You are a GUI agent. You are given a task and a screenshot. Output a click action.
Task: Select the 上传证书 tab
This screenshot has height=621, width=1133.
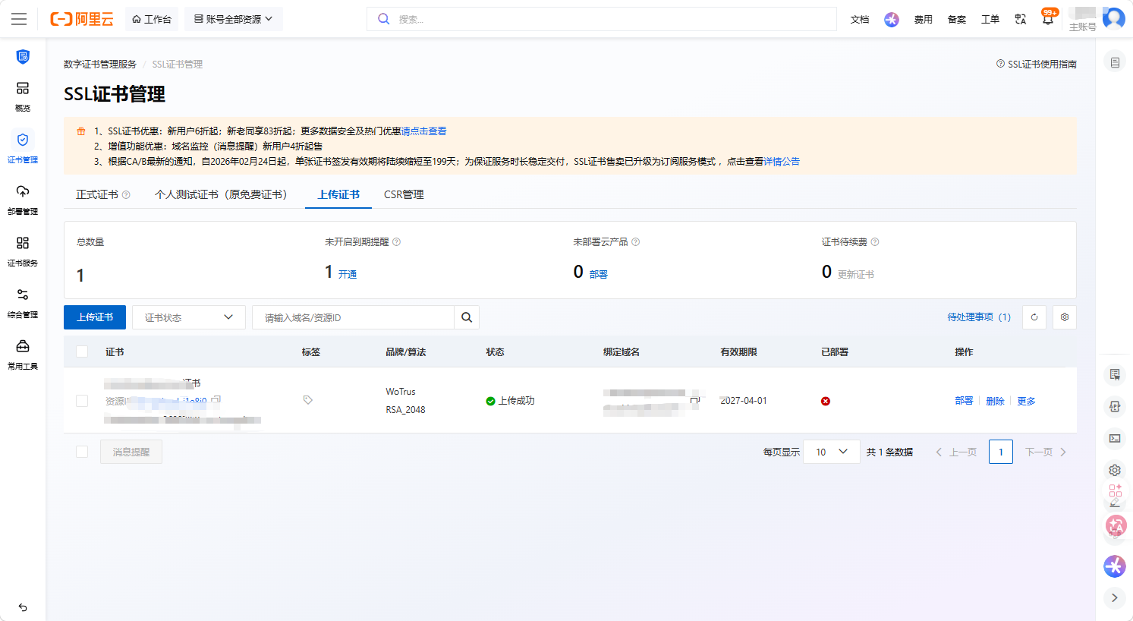pos(338,194)
